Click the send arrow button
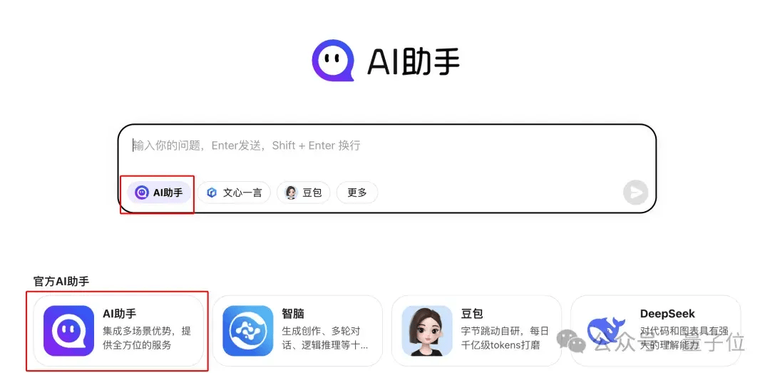 coord(635,193)
